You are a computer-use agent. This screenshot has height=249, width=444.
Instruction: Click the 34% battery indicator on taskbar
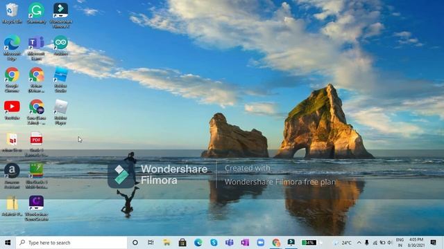(309, 243)
